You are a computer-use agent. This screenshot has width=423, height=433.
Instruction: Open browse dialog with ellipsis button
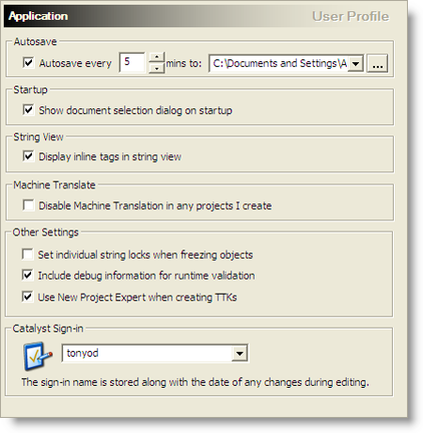pyautogui.click(x=377, y=63)
